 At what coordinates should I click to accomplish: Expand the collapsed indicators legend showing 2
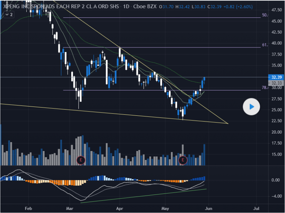tap(9, 15)
